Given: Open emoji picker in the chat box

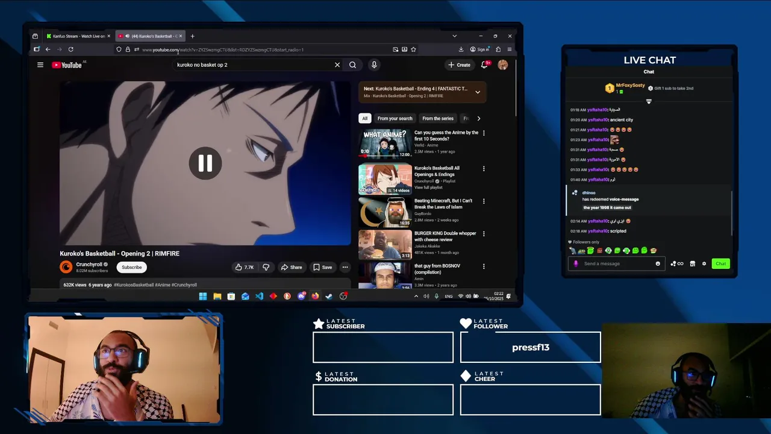Looking at the screenshot, I should click(x=658, y=263).
